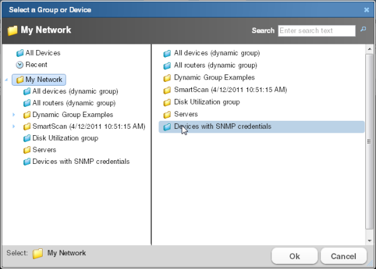Click right pane SmartScan folder icon
Viewport: 376px width, 269px height.
[167, 89]
